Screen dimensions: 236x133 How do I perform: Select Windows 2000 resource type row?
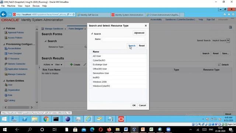tap(118, 82)
